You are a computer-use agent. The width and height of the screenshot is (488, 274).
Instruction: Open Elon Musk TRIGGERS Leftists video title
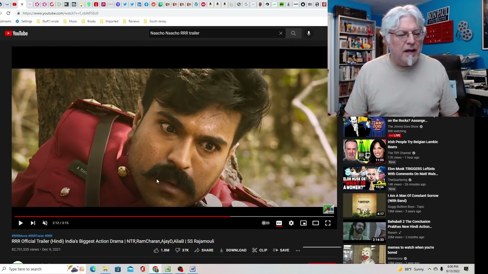coord(413,171)
